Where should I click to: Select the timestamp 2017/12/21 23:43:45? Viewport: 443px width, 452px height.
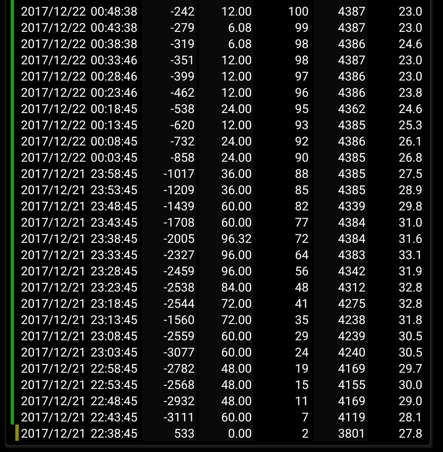[79, 223]
